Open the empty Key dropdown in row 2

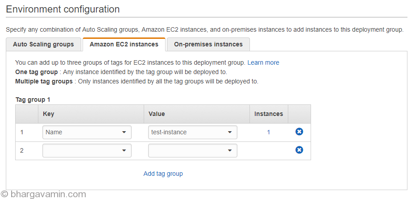tap(87, 150)
